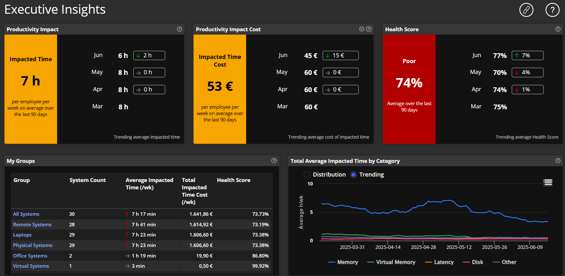
Task: Show Health Score panel help icon
Action: point(558,29)
